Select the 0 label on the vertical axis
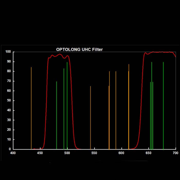 coord(10,149)
